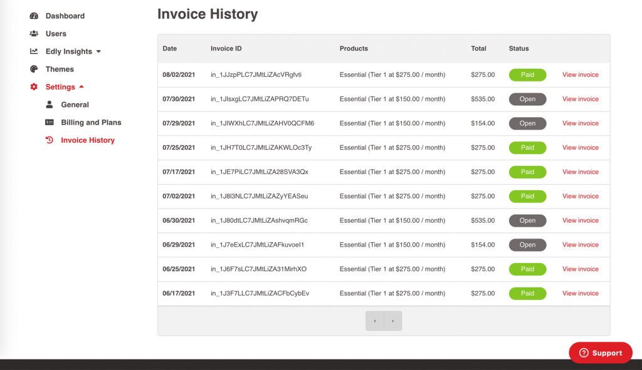Screen dimensions: 642x370
Task: Go to next invoice page
Action: [392, 321]
